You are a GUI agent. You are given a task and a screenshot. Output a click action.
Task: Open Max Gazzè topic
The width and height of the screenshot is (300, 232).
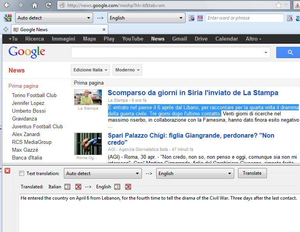coord(25,150)
